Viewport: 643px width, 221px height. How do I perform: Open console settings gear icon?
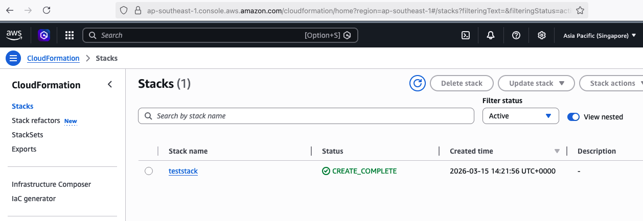tap(542, 35)
